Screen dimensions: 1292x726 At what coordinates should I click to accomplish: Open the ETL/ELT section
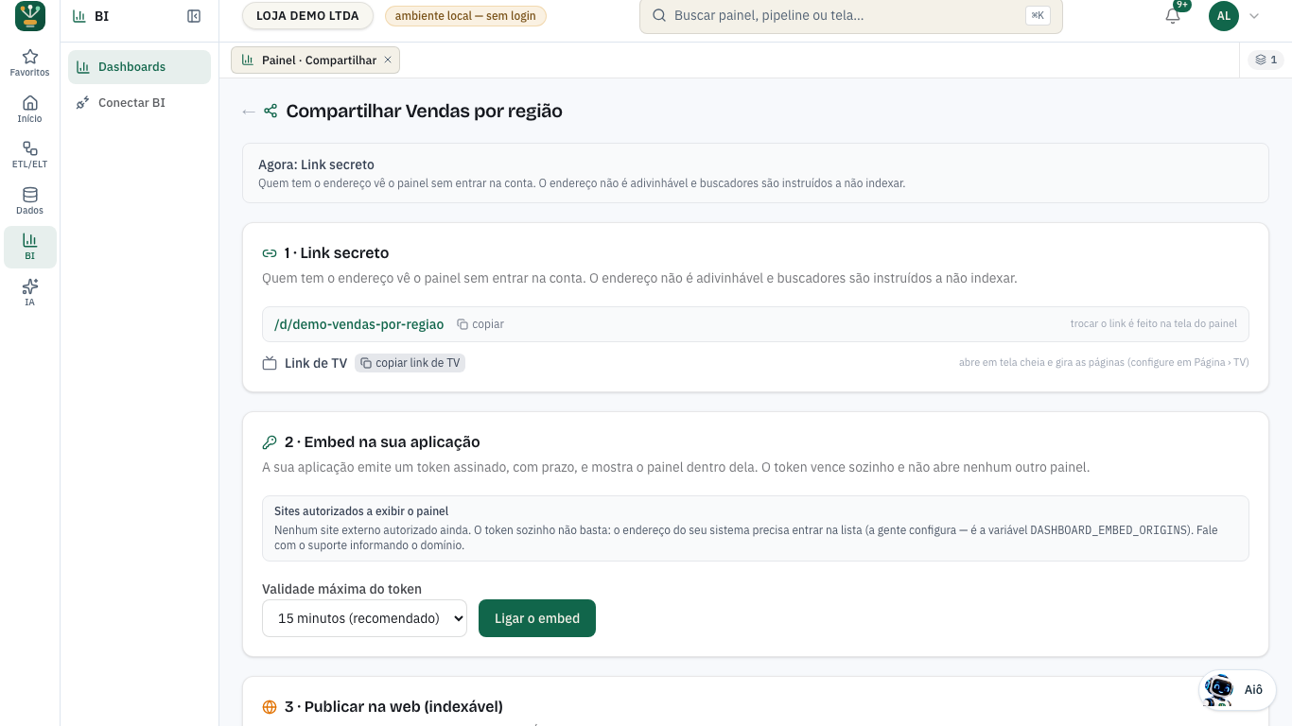30,155
